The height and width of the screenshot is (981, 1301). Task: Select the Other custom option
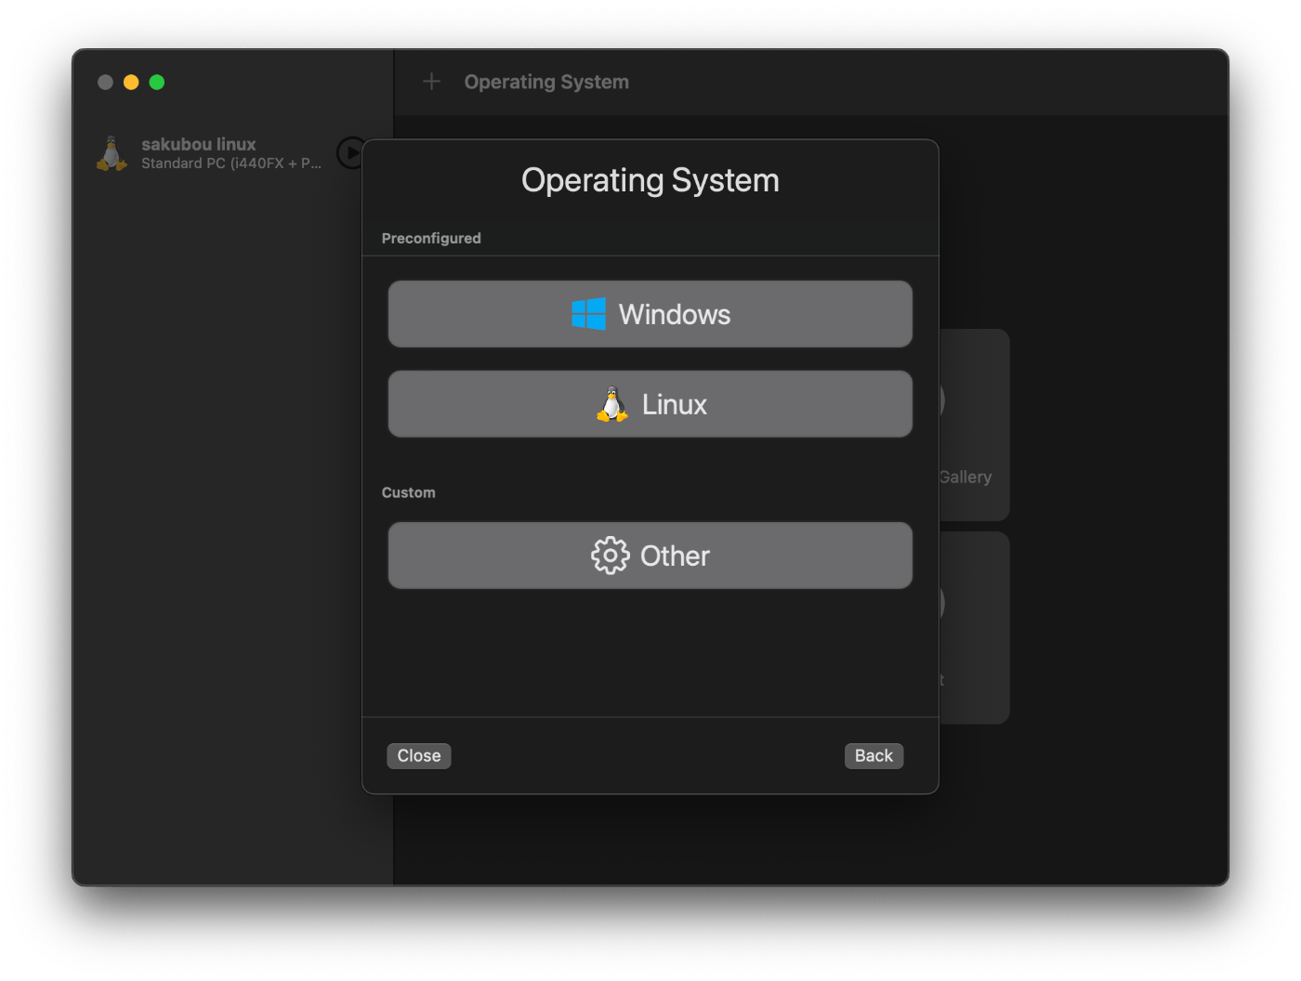650,556
